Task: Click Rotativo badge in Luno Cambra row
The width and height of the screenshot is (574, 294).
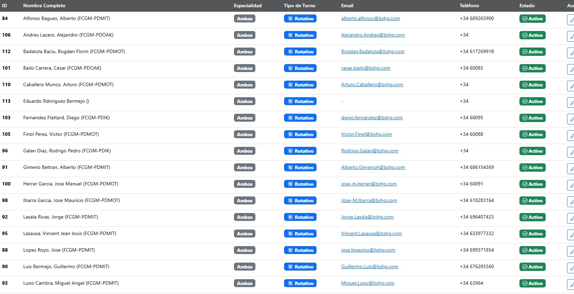Action: coord(300,283)
